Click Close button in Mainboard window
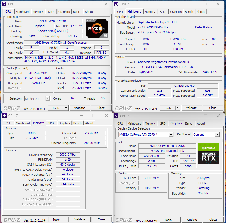 click(213, 108)
